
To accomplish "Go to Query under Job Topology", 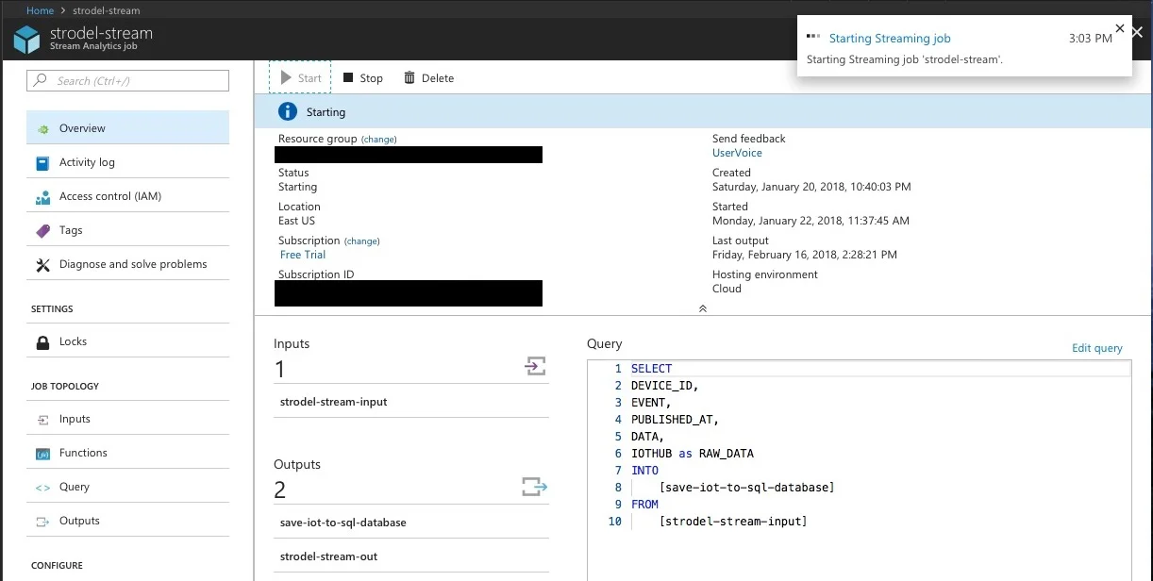I will tap(127, 487).
